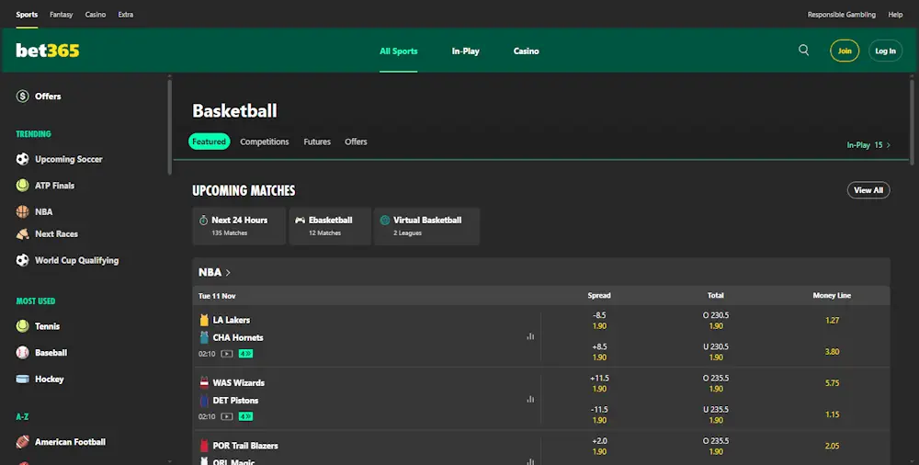This screenshot has width=919, height=465.
Task: Open LA Lakers team name
Action: tap(232, 320)
